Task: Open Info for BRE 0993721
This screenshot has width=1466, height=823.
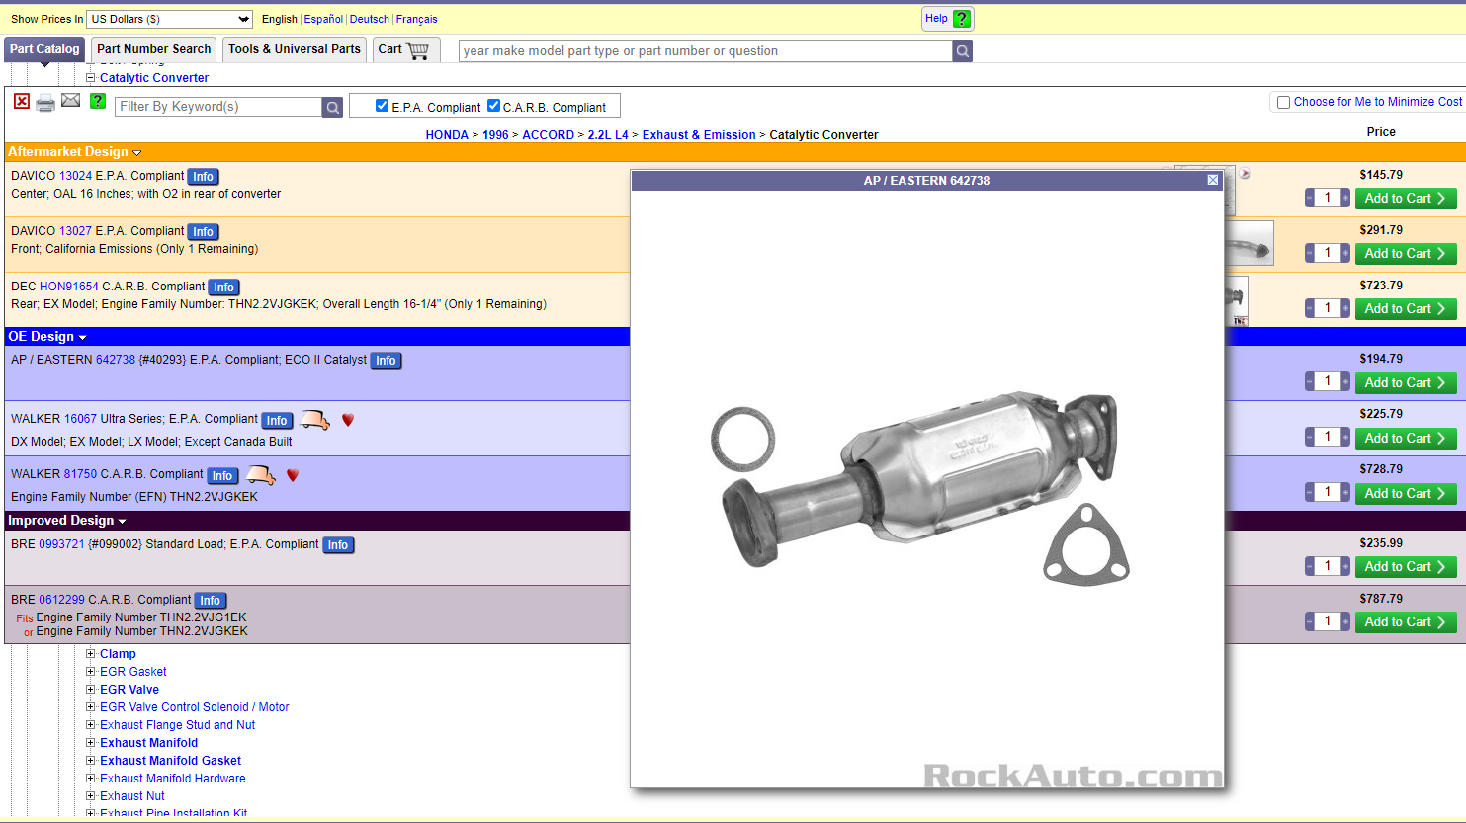Action: (338, 545)
